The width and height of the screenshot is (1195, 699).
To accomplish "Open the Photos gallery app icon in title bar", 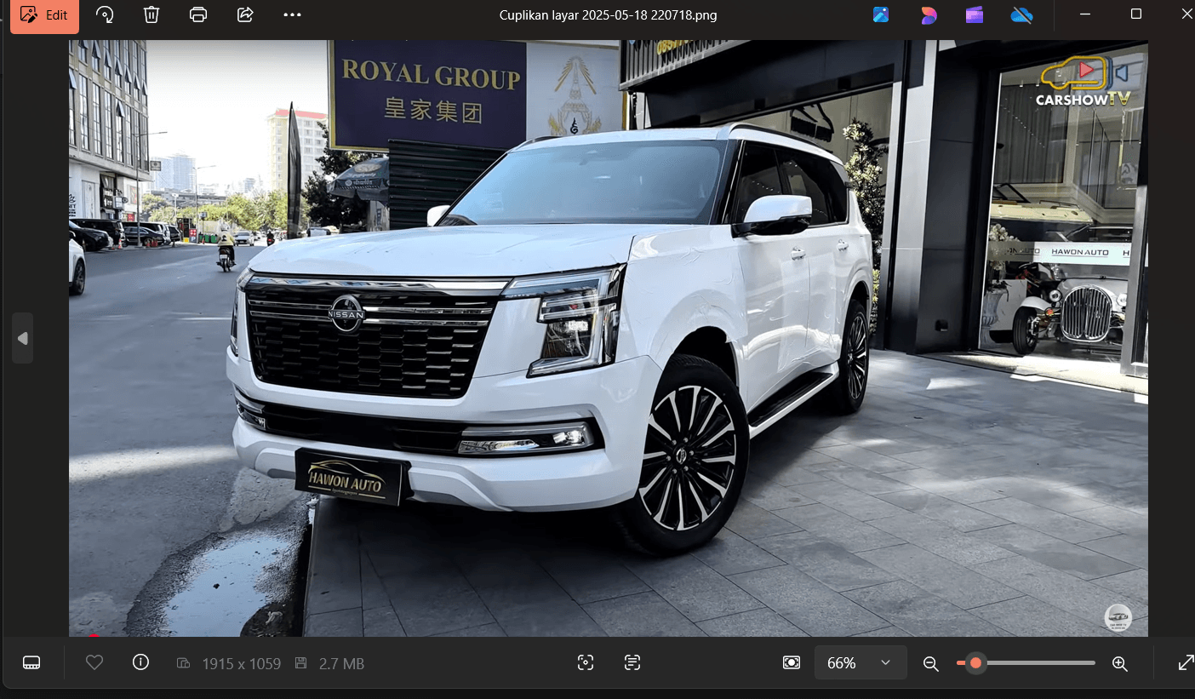I will (x=881, y=14).
